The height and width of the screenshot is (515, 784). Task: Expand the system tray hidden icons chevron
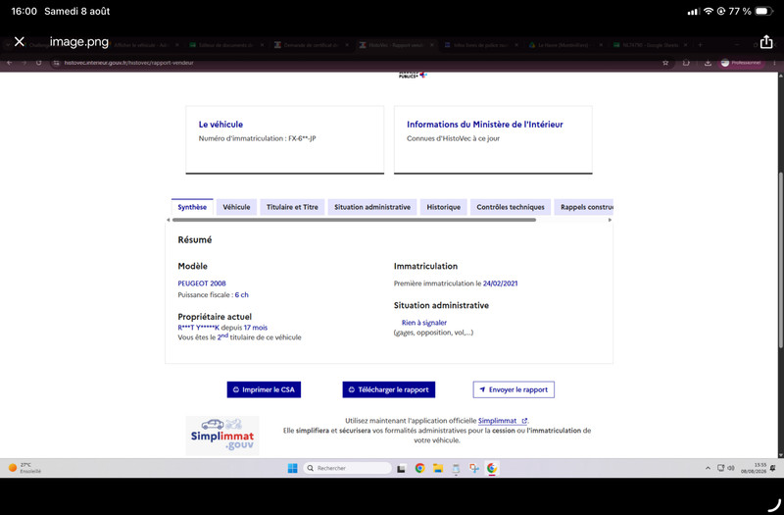click(x=708, y=468)
